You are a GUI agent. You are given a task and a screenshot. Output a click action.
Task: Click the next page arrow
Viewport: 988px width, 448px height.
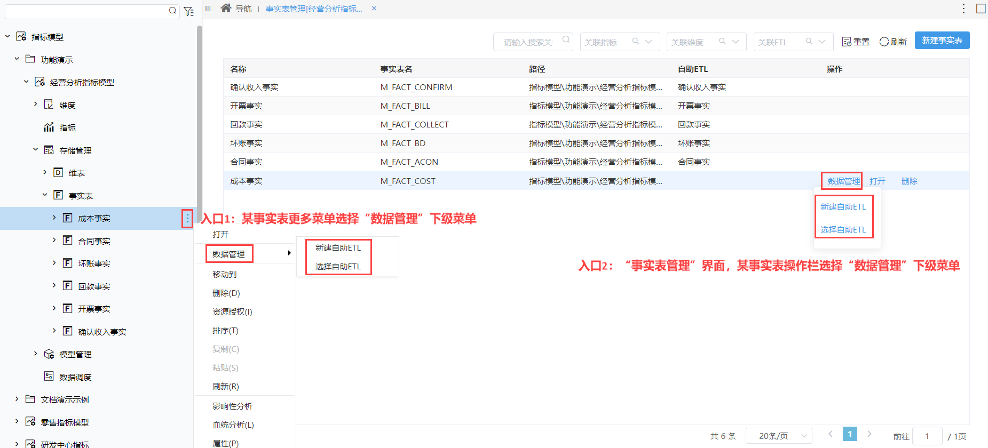pyautogui.click(x=869, y=434)
